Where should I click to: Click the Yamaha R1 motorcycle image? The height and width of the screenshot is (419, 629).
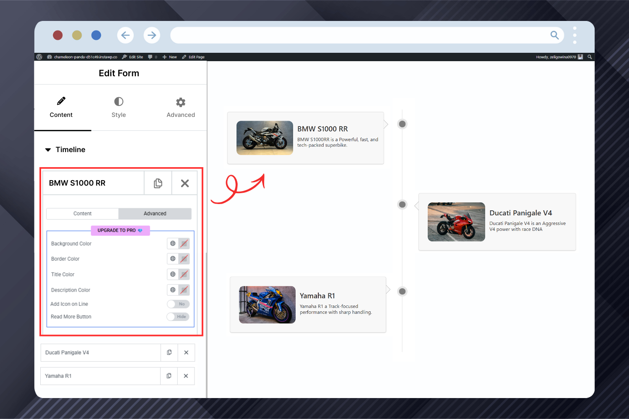point(267,305)
